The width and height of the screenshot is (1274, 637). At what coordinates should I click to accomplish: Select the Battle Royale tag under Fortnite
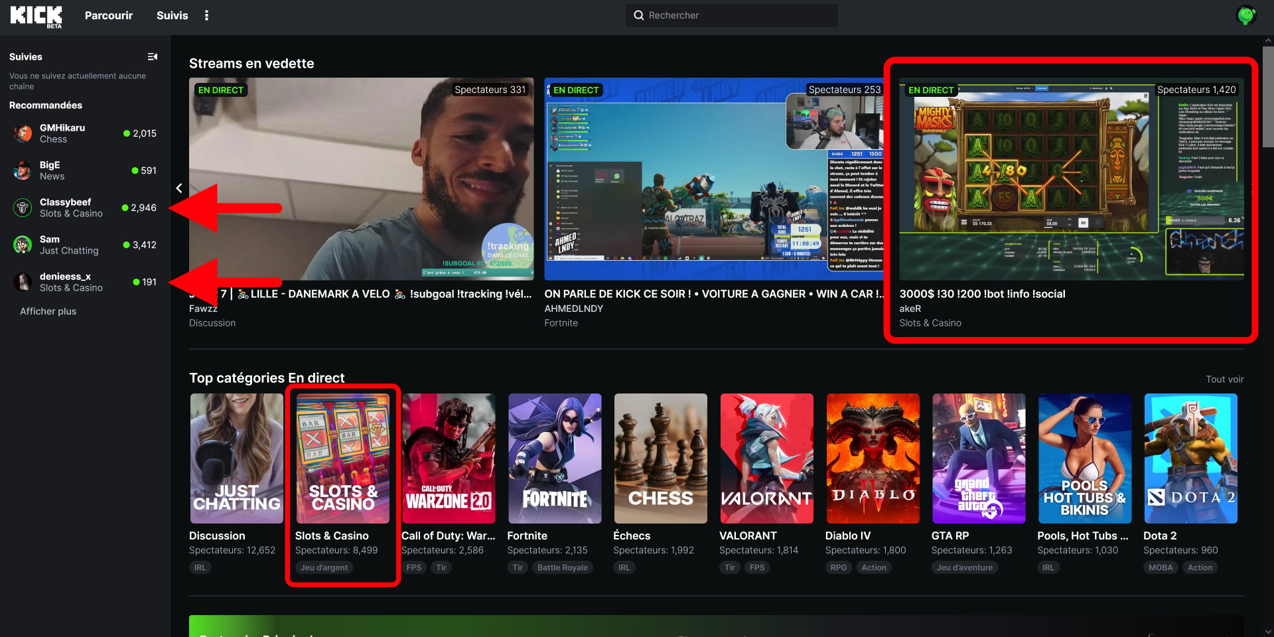click(562, 567)
